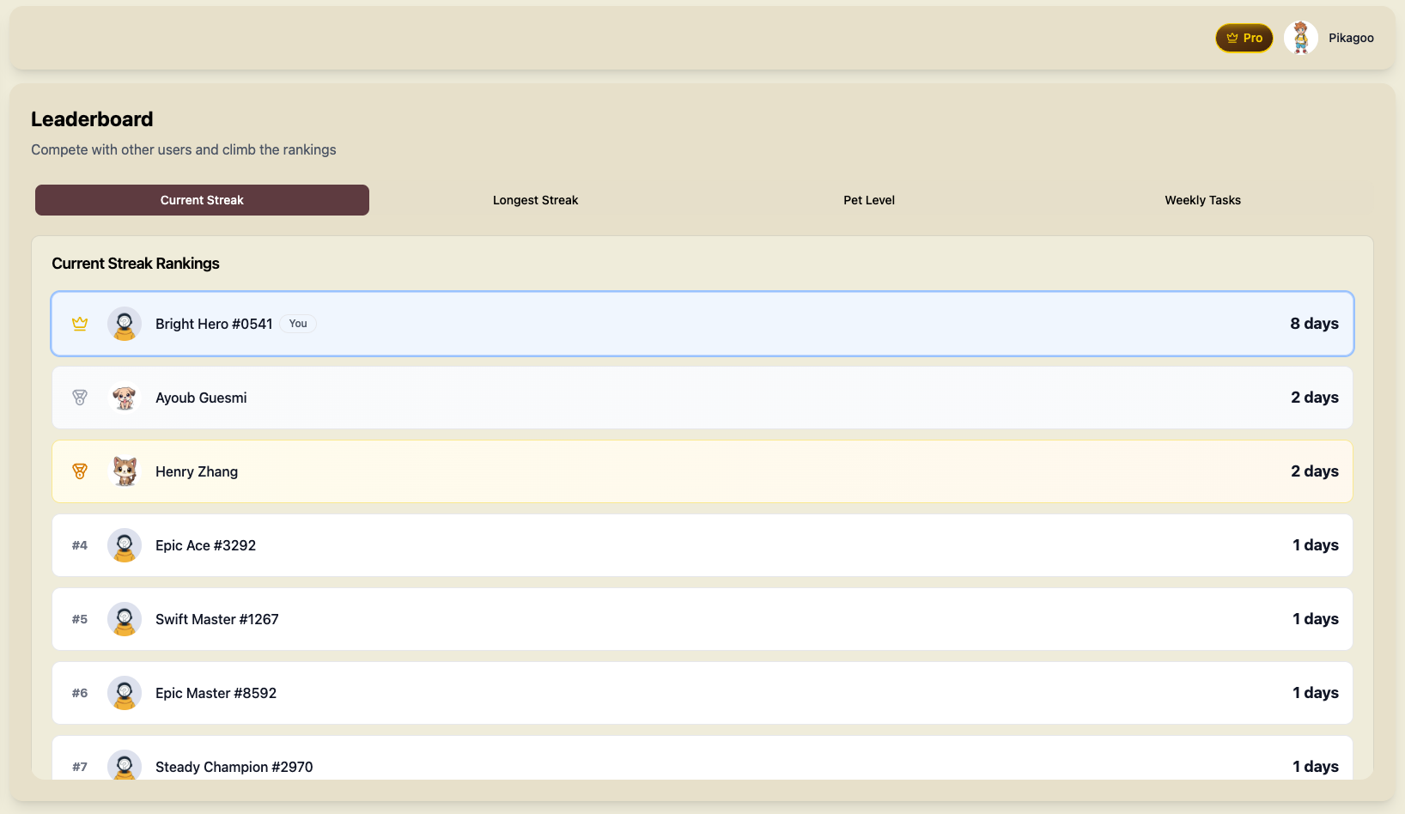Click the #4 rank number

(x=80, y=545)
